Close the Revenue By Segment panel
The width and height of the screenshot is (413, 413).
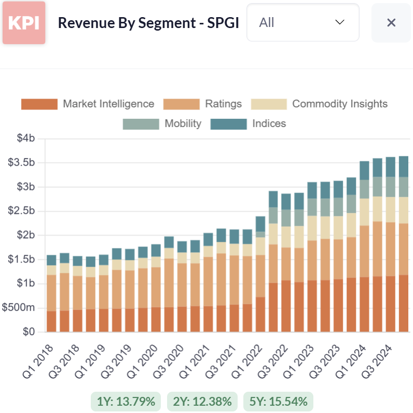[391, 23]
